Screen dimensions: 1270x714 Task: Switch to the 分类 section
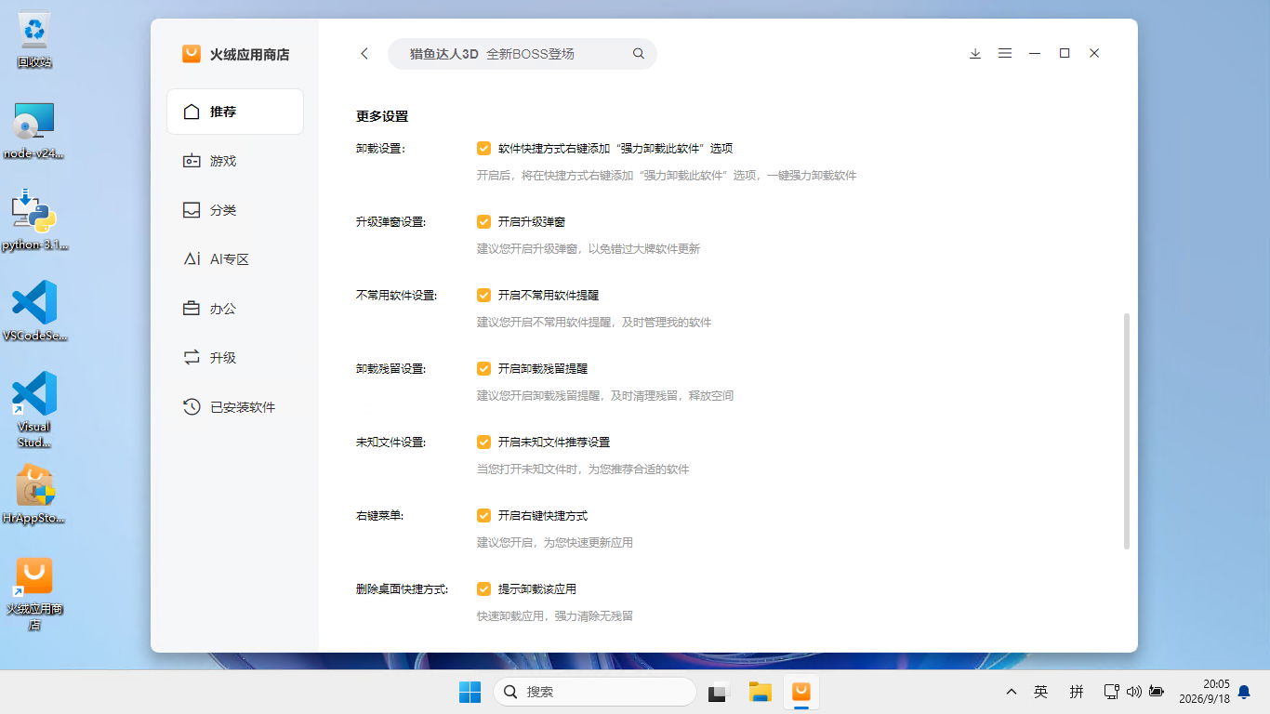tap(235, 210)
